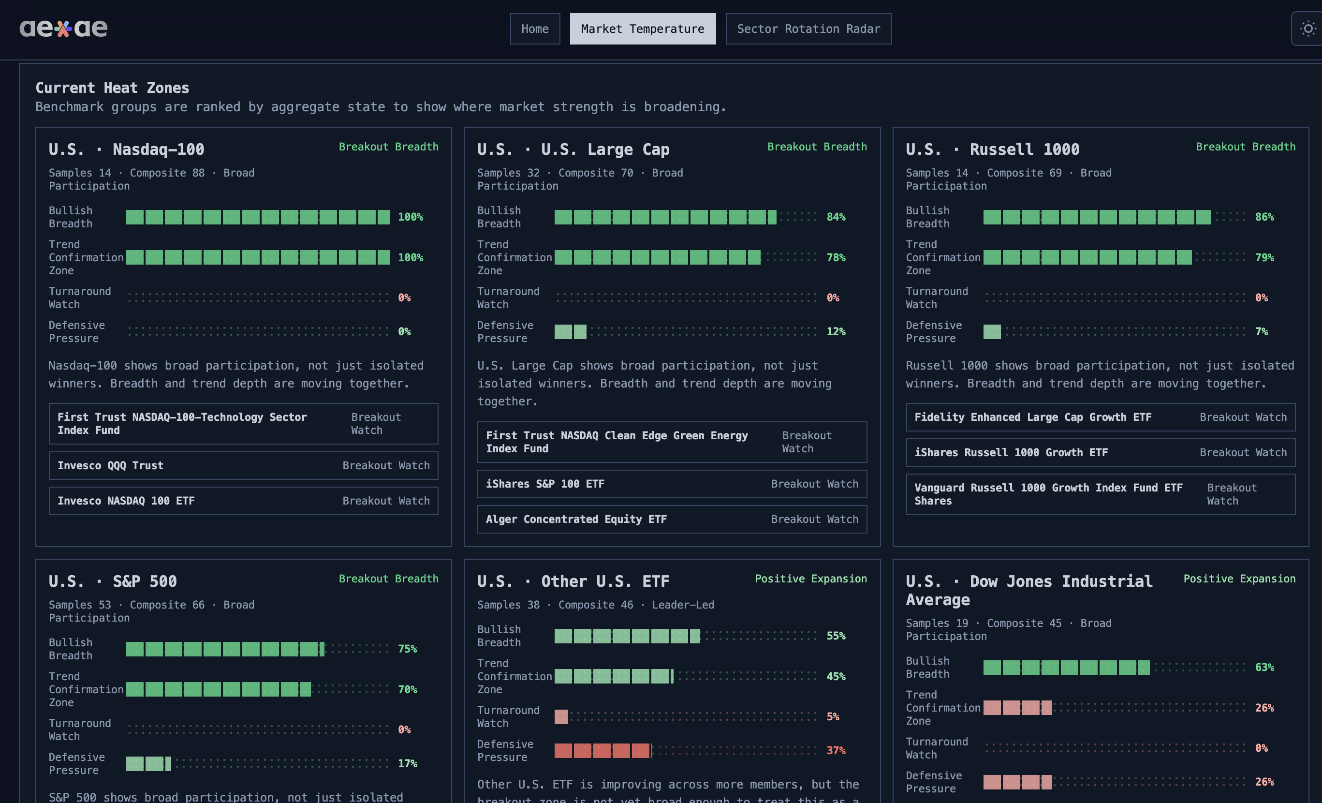The width and height of the screenshot is (1322, 803).
Task: Click Dow Jones Bullish Breadth bar
Action: pos(1115,667)
